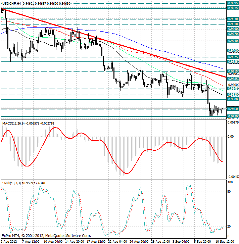Click the 0.9740 level label

pos(233,41)
